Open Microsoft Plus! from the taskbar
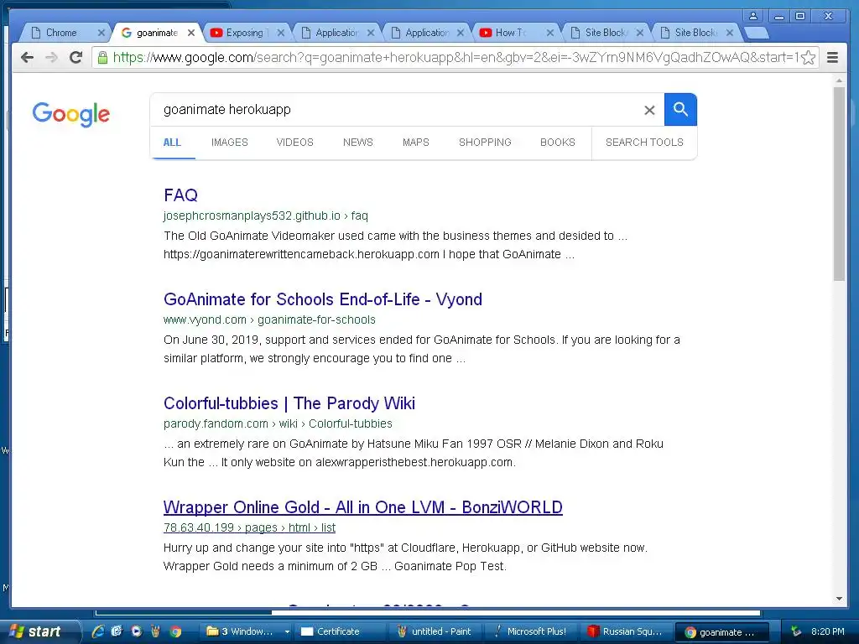 pyautogui.click(x=529, y=631)
